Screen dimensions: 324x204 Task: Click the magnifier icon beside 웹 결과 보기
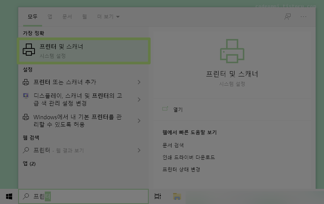(x=26, y=150)
